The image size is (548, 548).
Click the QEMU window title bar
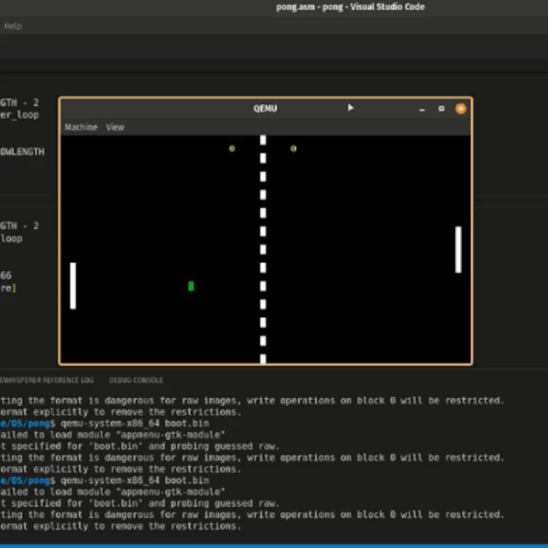pos(265,109)
